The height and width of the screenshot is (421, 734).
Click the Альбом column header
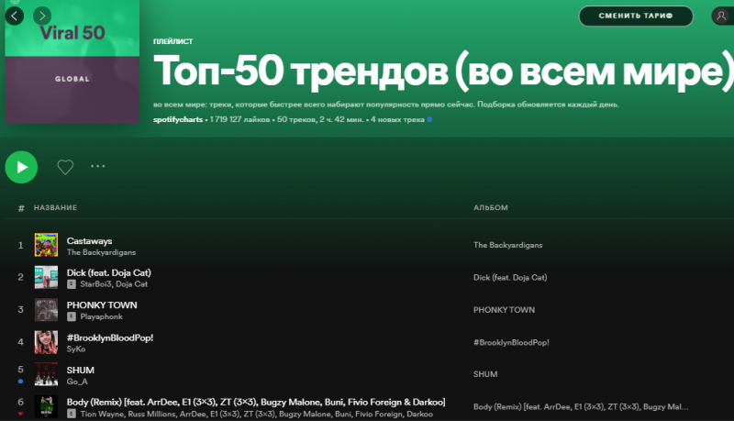click(490, 208)
